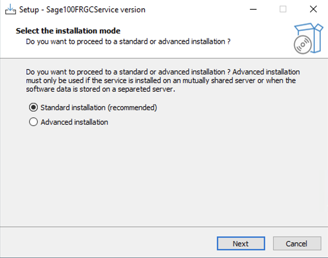The width and height of the screenshot is (328, 258).
Task: Minimize the Setup window
Action: 253,9
